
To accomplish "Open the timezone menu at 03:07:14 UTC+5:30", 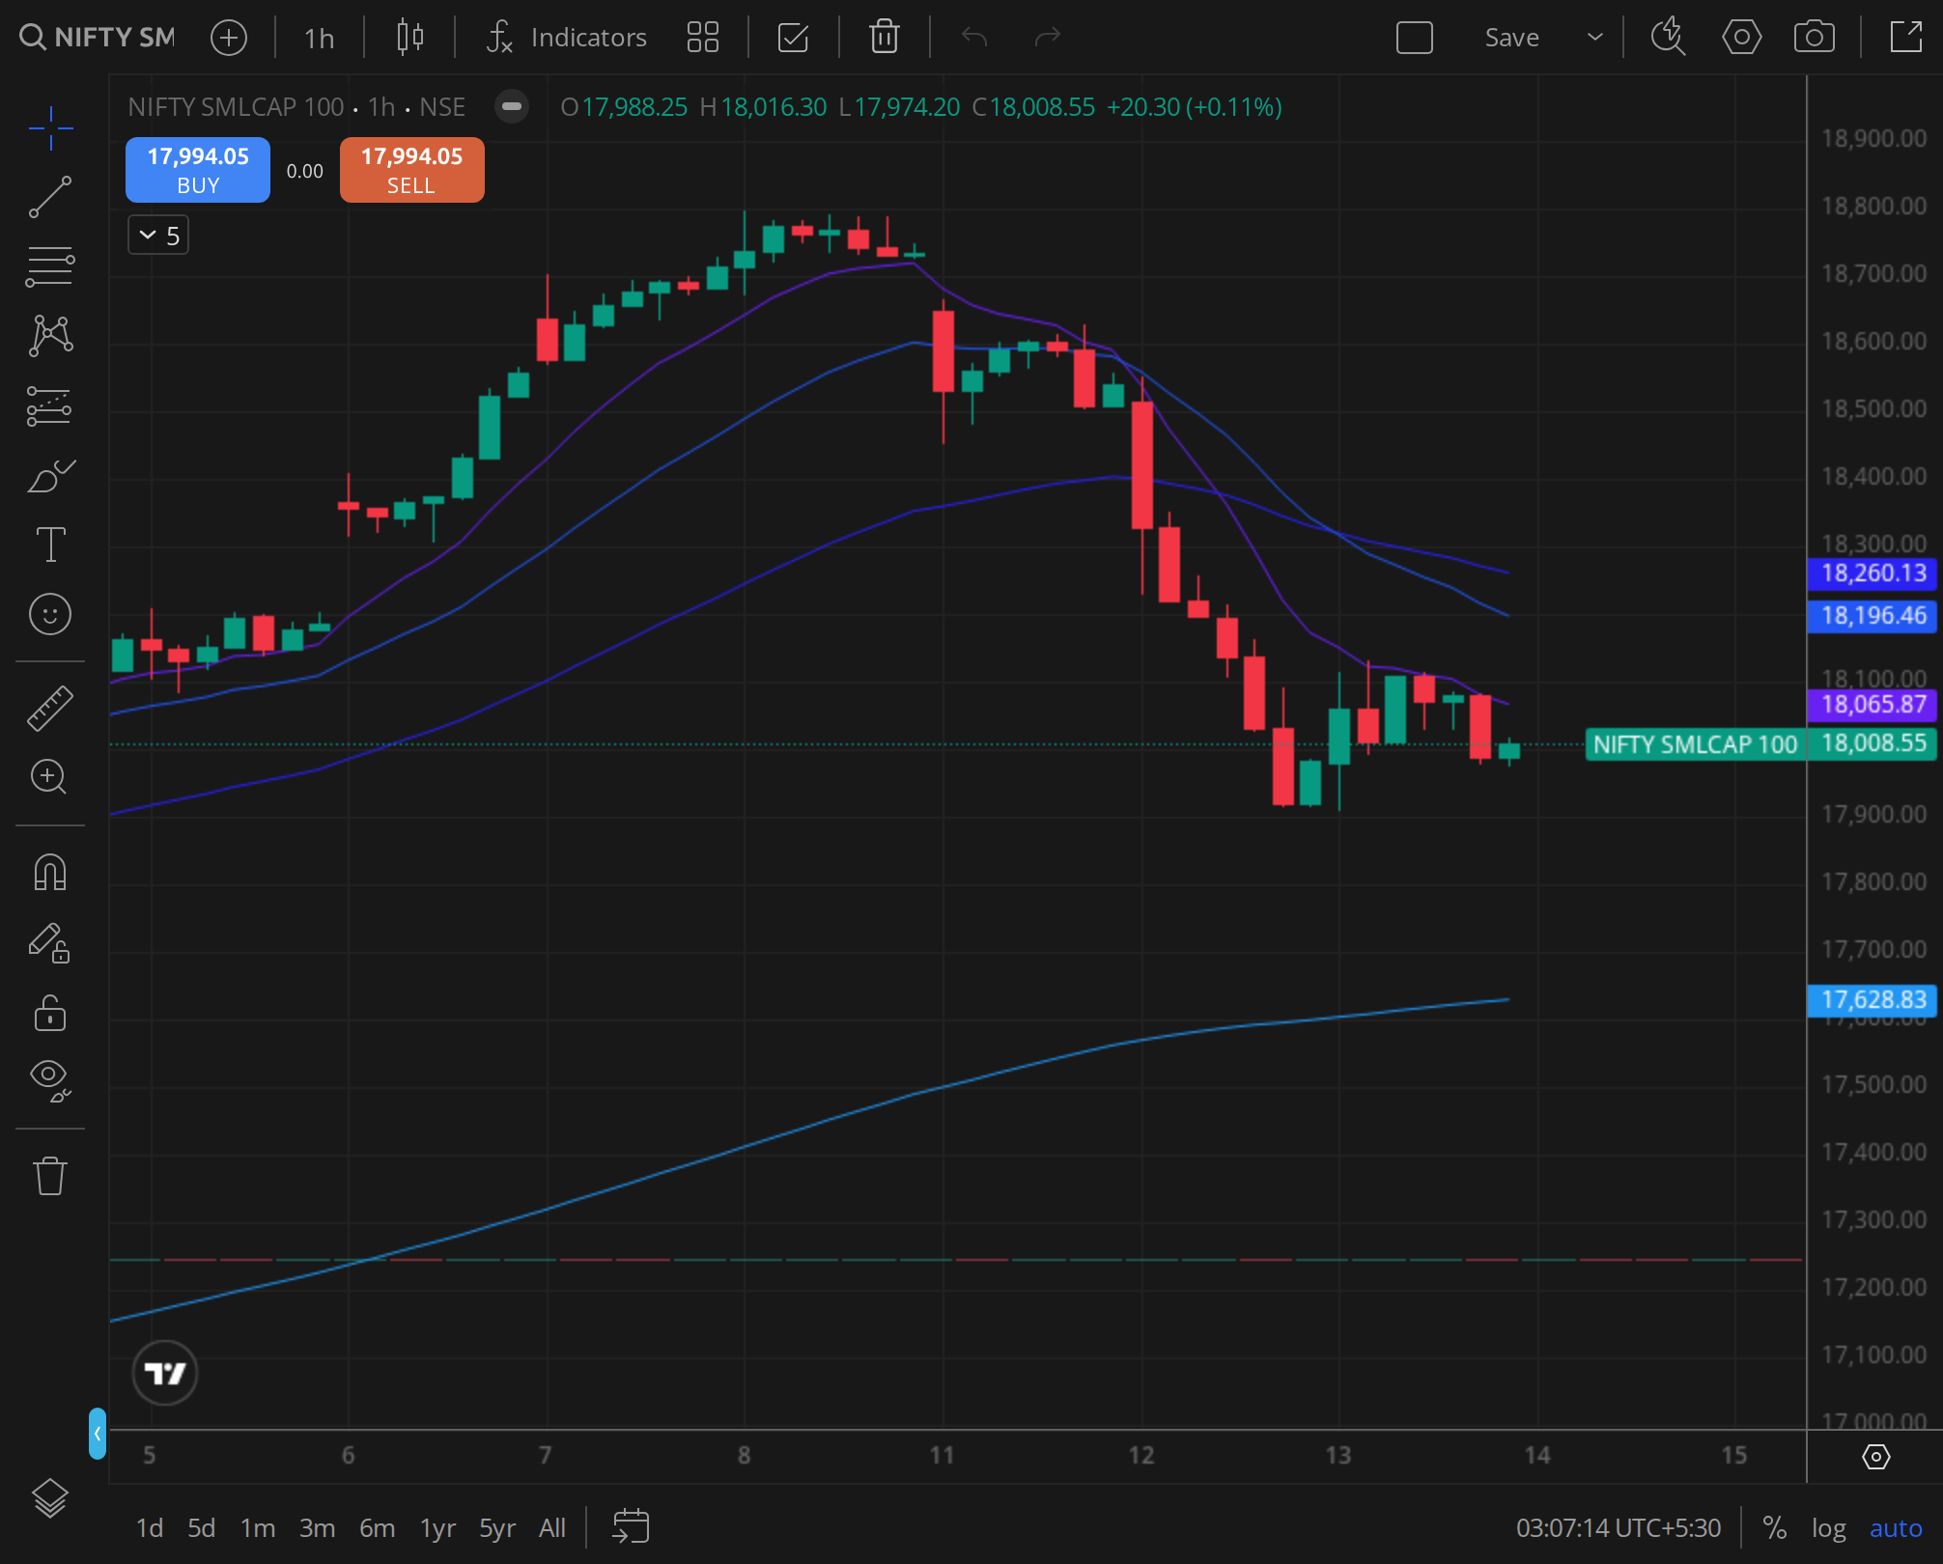I will pos(1619,1528).
